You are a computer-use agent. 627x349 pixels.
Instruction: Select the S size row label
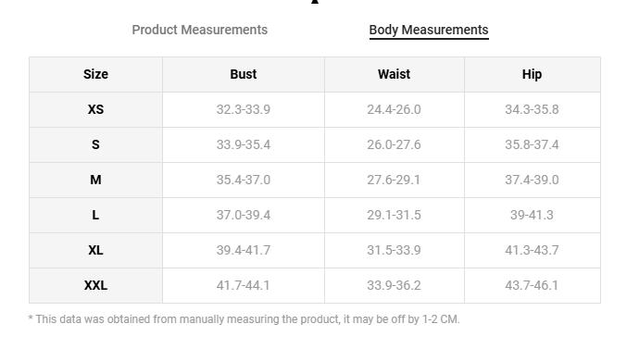(x=95, y=144)
